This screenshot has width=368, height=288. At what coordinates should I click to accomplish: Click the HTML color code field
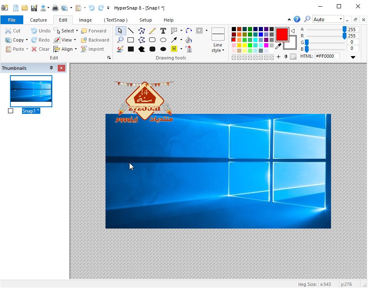click(327, 56)
